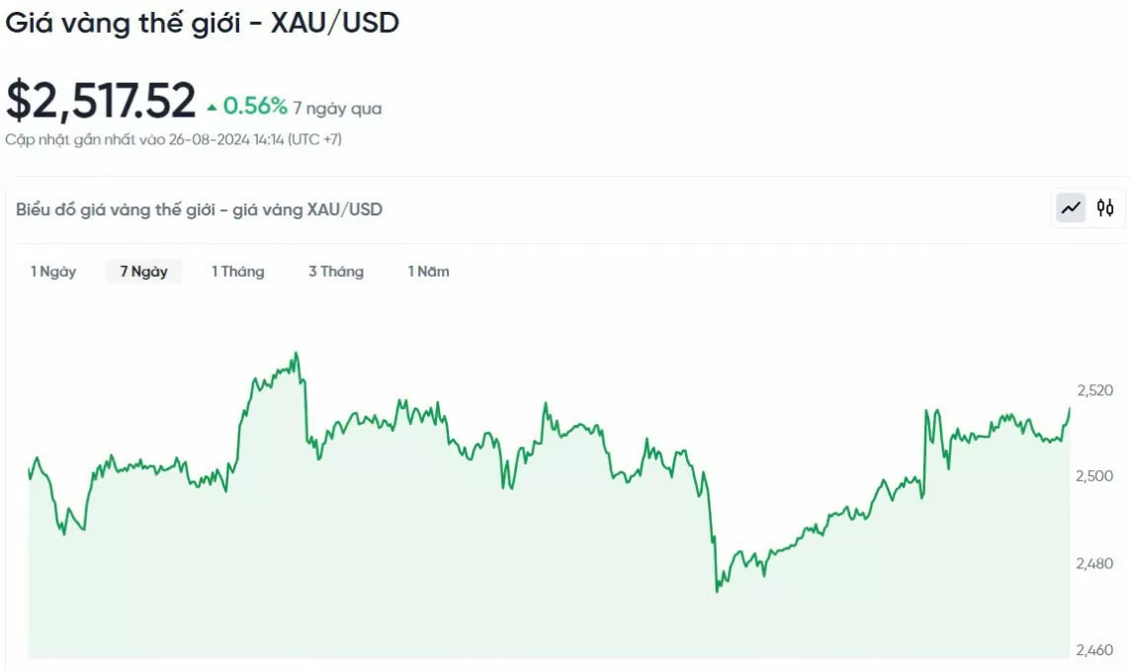Click the $2,517.52 gold price figure
1131x671 pixels.
(x=101, y=100)
